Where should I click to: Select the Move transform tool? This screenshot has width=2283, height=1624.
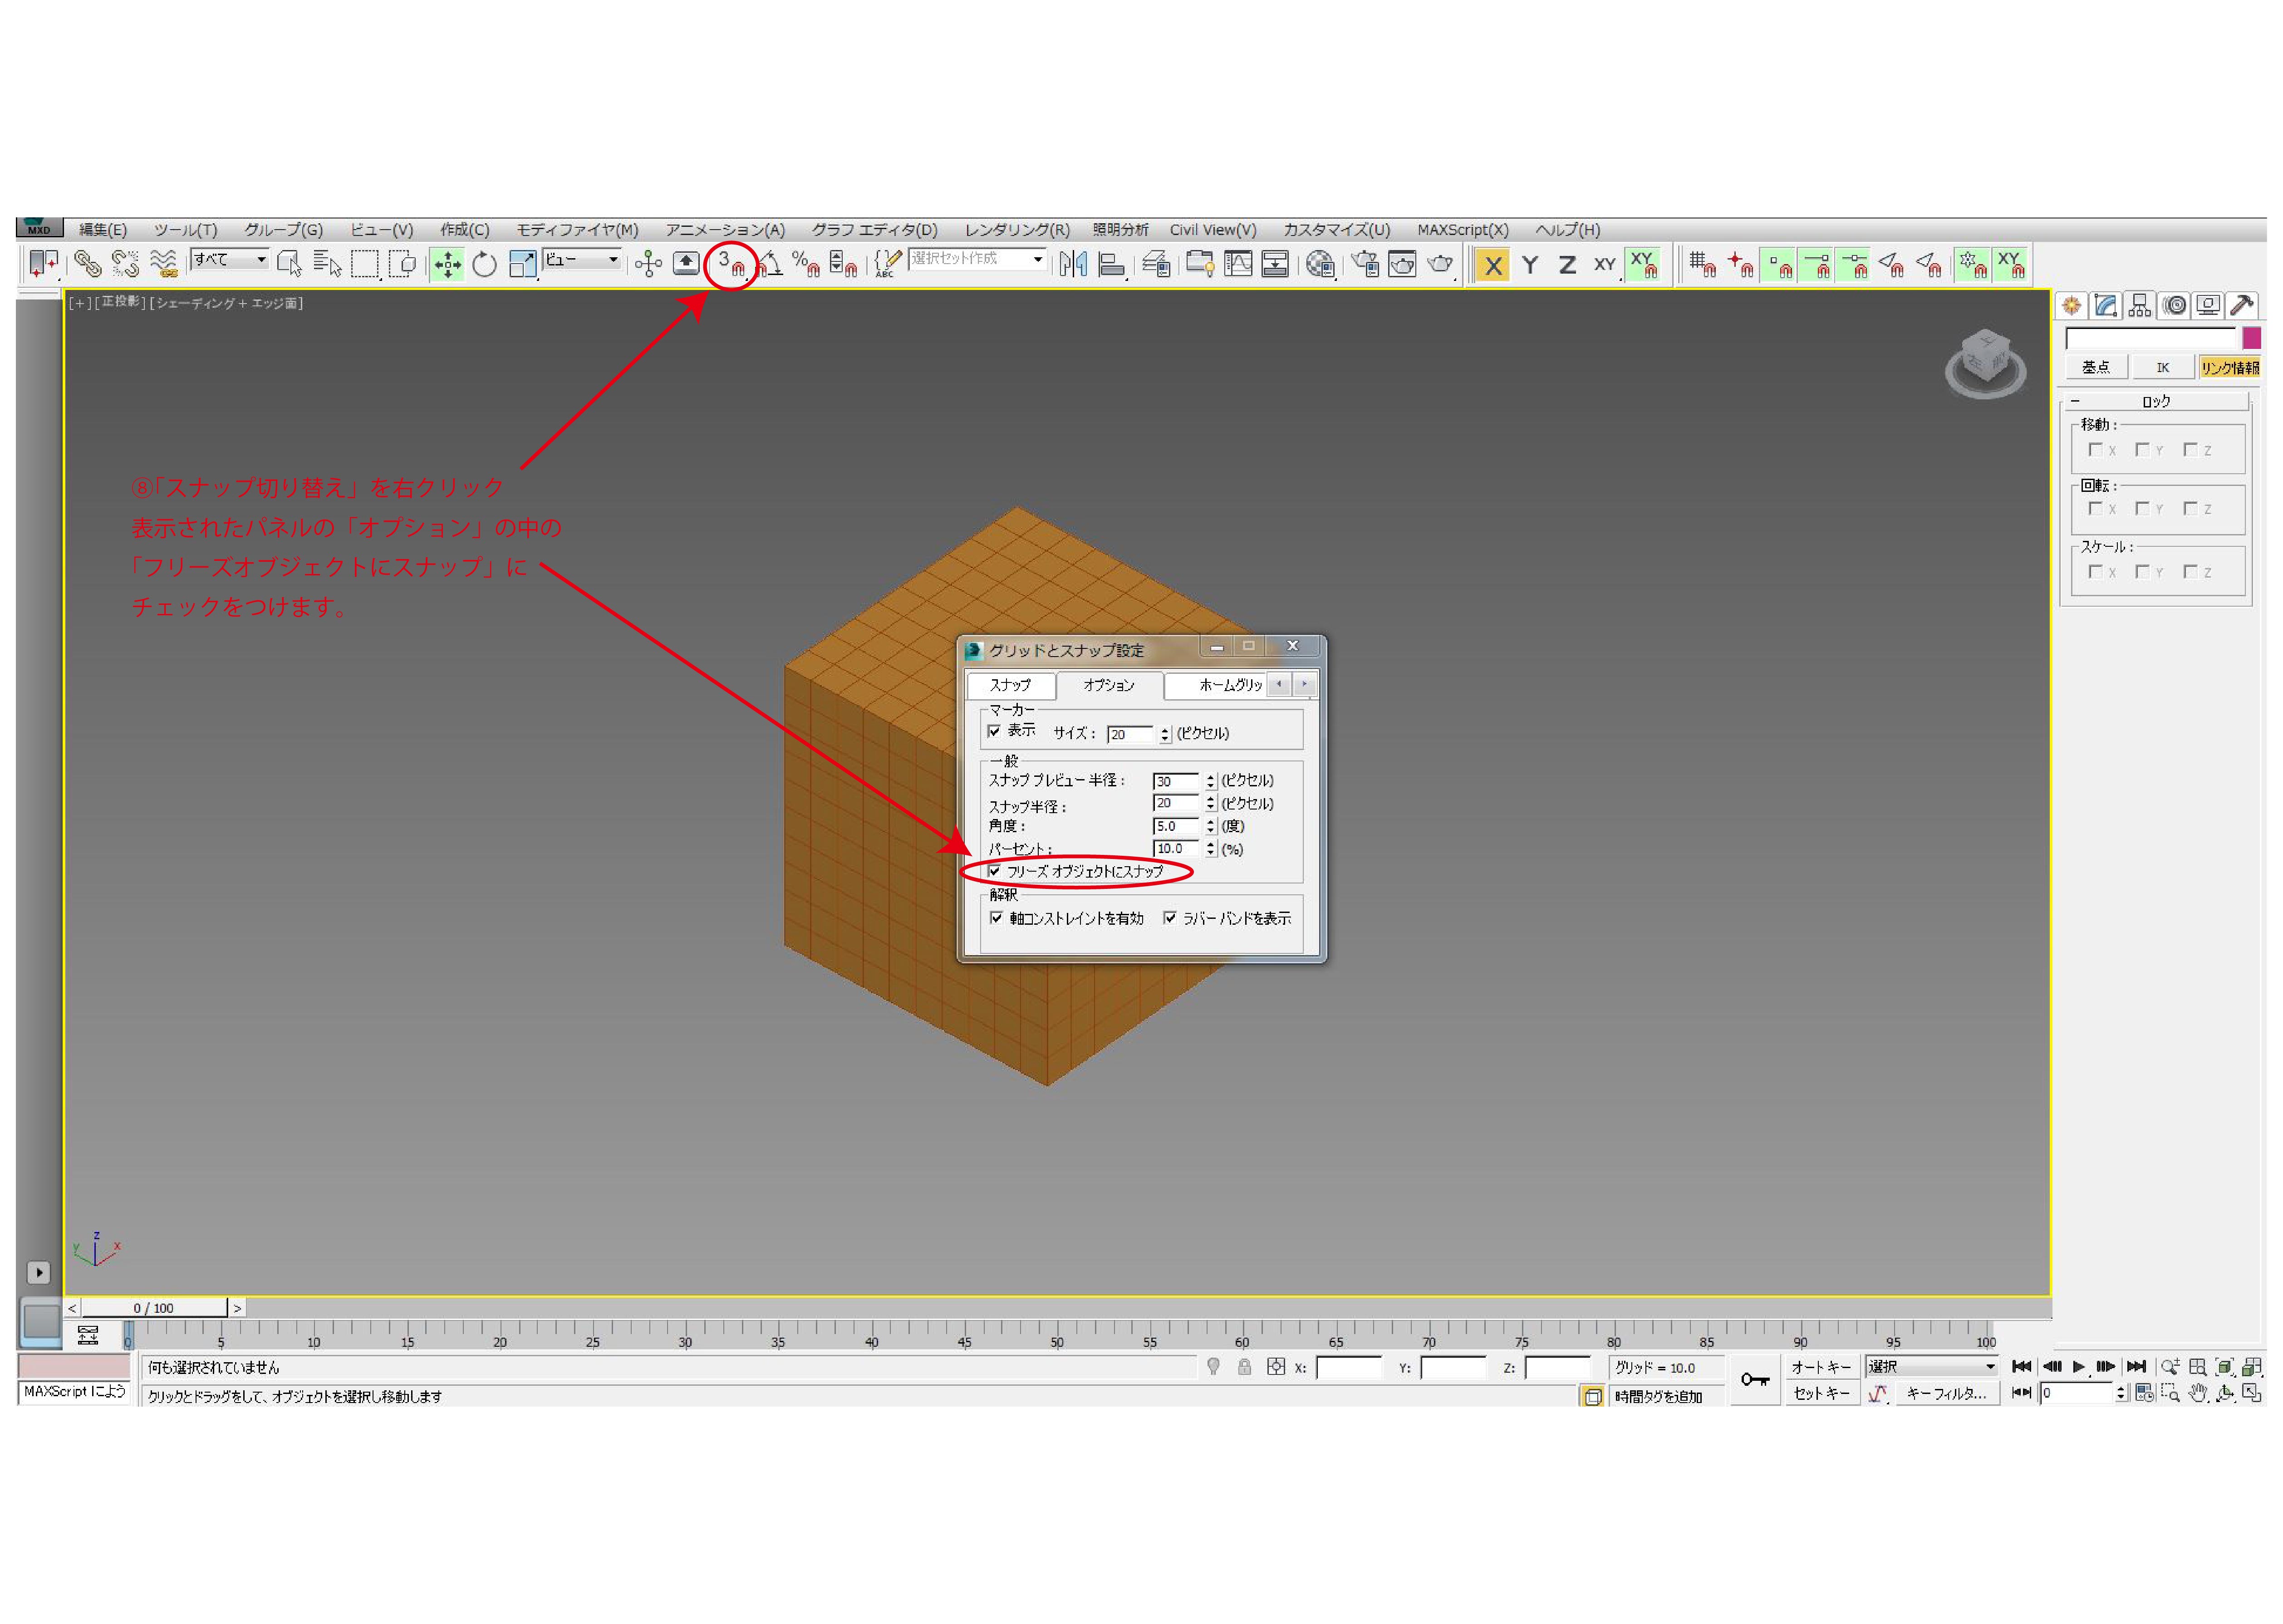(447, 265)
